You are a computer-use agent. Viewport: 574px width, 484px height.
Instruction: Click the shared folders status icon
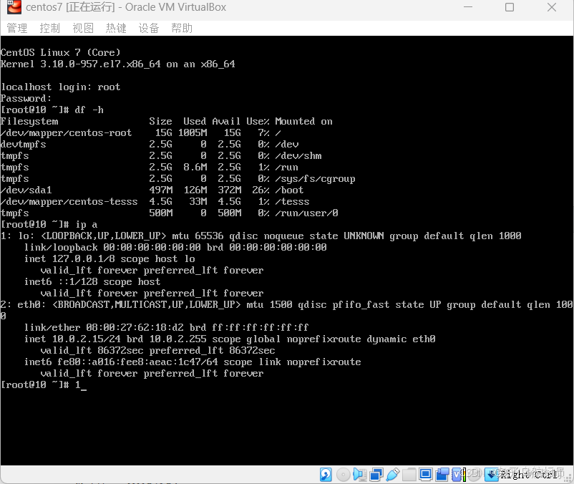pyautogui.click(x=409, y=475)
